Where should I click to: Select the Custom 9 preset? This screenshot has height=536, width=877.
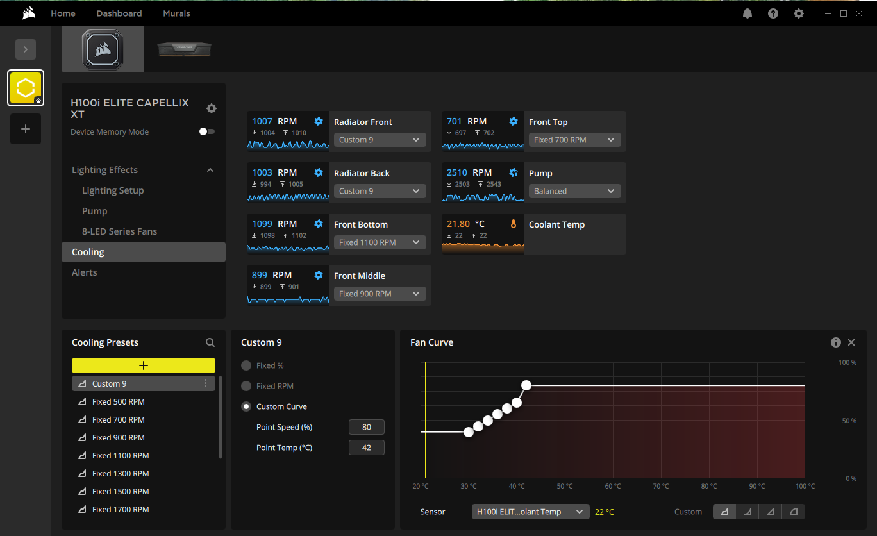click(144, 383)
